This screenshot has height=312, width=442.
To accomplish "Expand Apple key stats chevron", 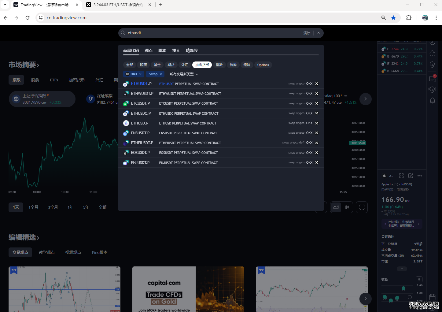I will pyautogui.click(x=402, y=269).
